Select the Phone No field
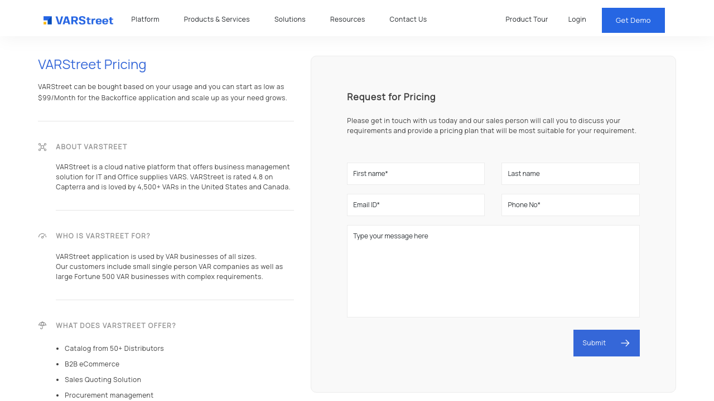 (570, 205)
